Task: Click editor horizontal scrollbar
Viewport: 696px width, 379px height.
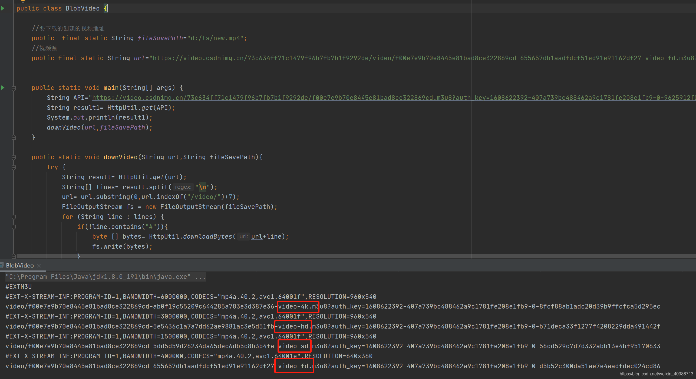Action: coord(352,256)
